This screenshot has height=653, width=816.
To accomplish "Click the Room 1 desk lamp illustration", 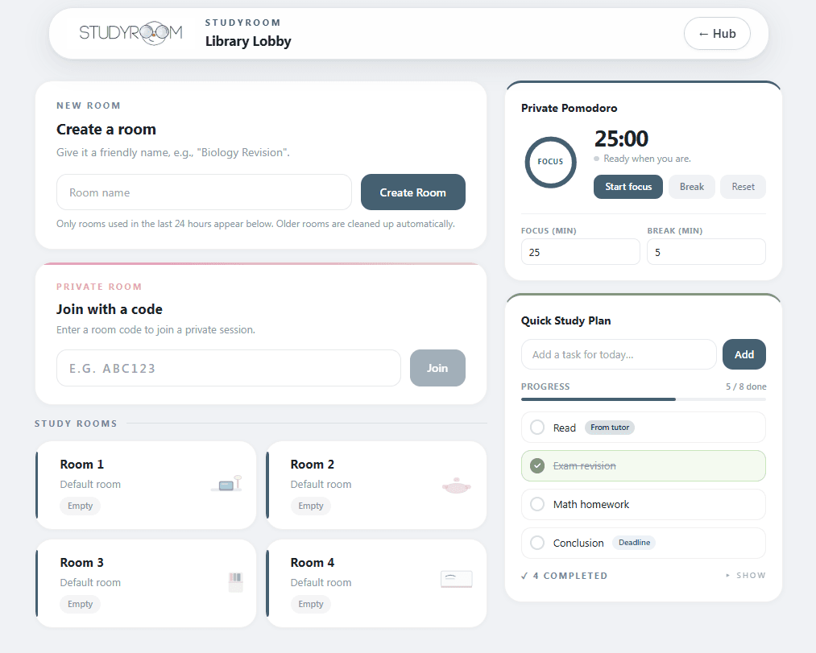I will pyautogui.click(x=227, y=483).
